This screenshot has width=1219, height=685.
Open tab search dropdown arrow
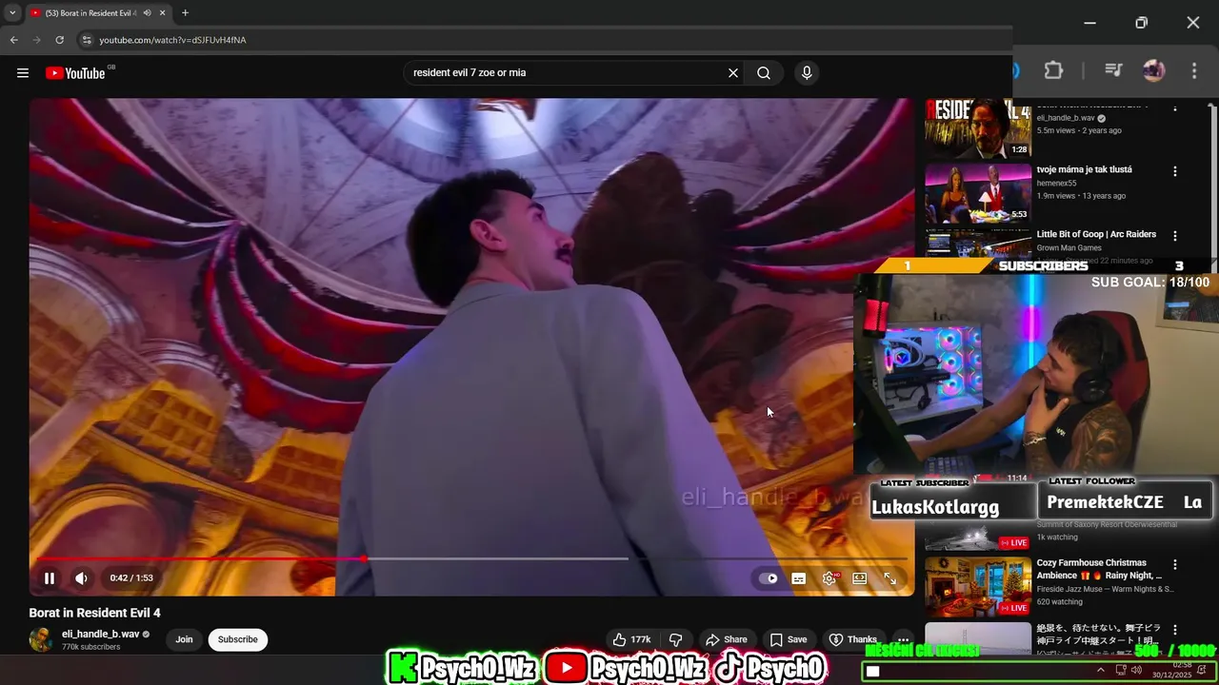click(x=12, y=12)
